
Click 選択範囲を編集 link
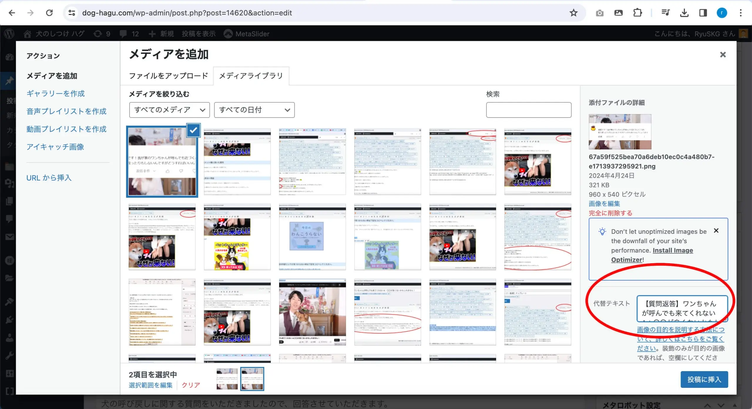point(150,385)
